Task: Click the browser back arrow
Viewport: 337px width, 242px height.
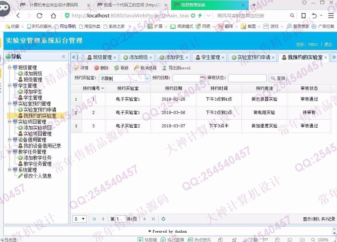Action: click(18, 15)
